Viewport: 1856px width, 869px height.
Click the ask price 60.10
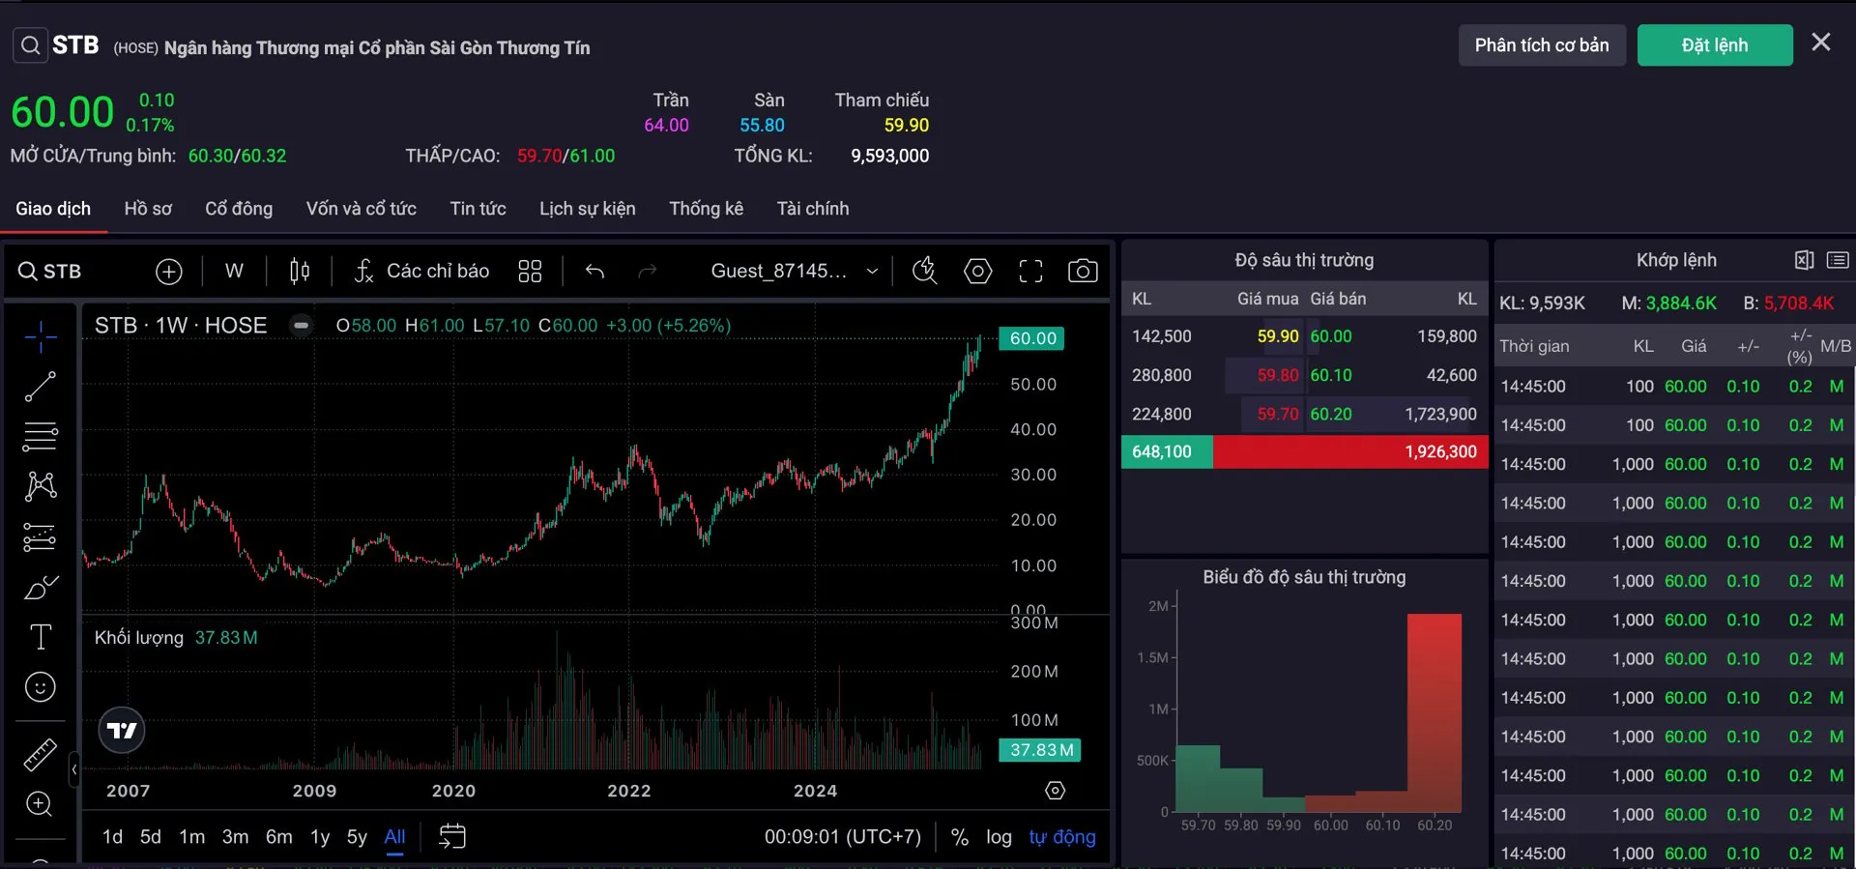(1331, 375)
